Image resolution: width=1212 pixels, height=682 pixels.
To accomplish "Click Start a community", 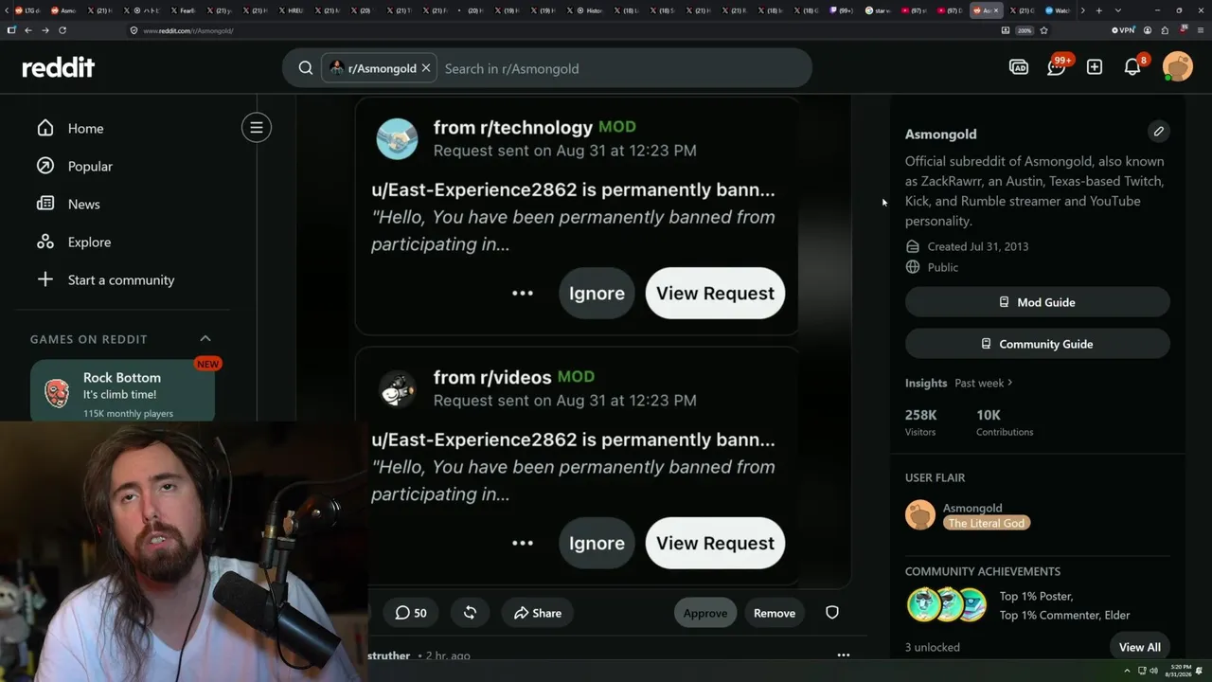I will tap(105, 279).
